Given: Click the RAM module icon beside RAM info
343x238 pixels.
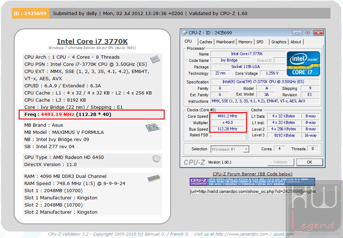Looking at the screenshot, I should coord(154,179).
